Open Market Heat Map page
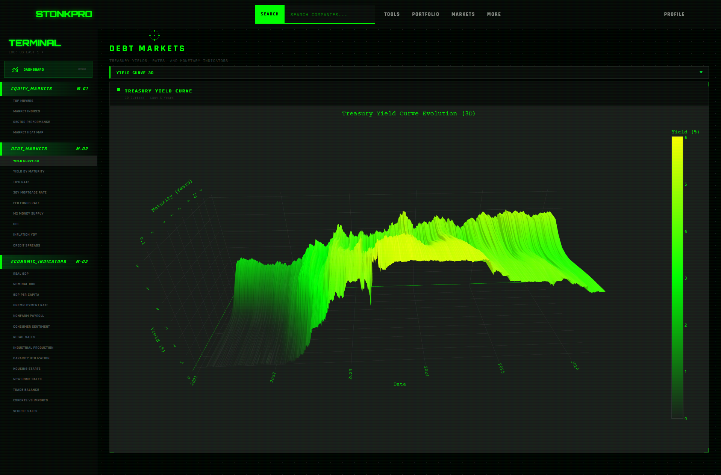 click(28, 132)
